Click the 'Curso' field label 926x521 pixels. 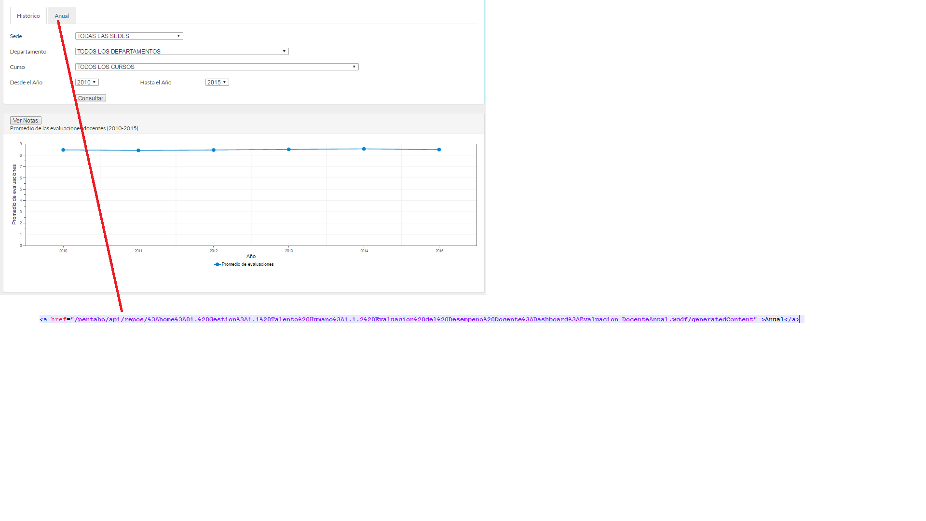tap(17, 67)
